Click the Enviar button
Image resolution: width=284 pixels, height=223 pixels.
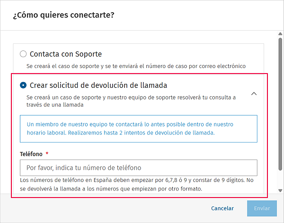262,208
